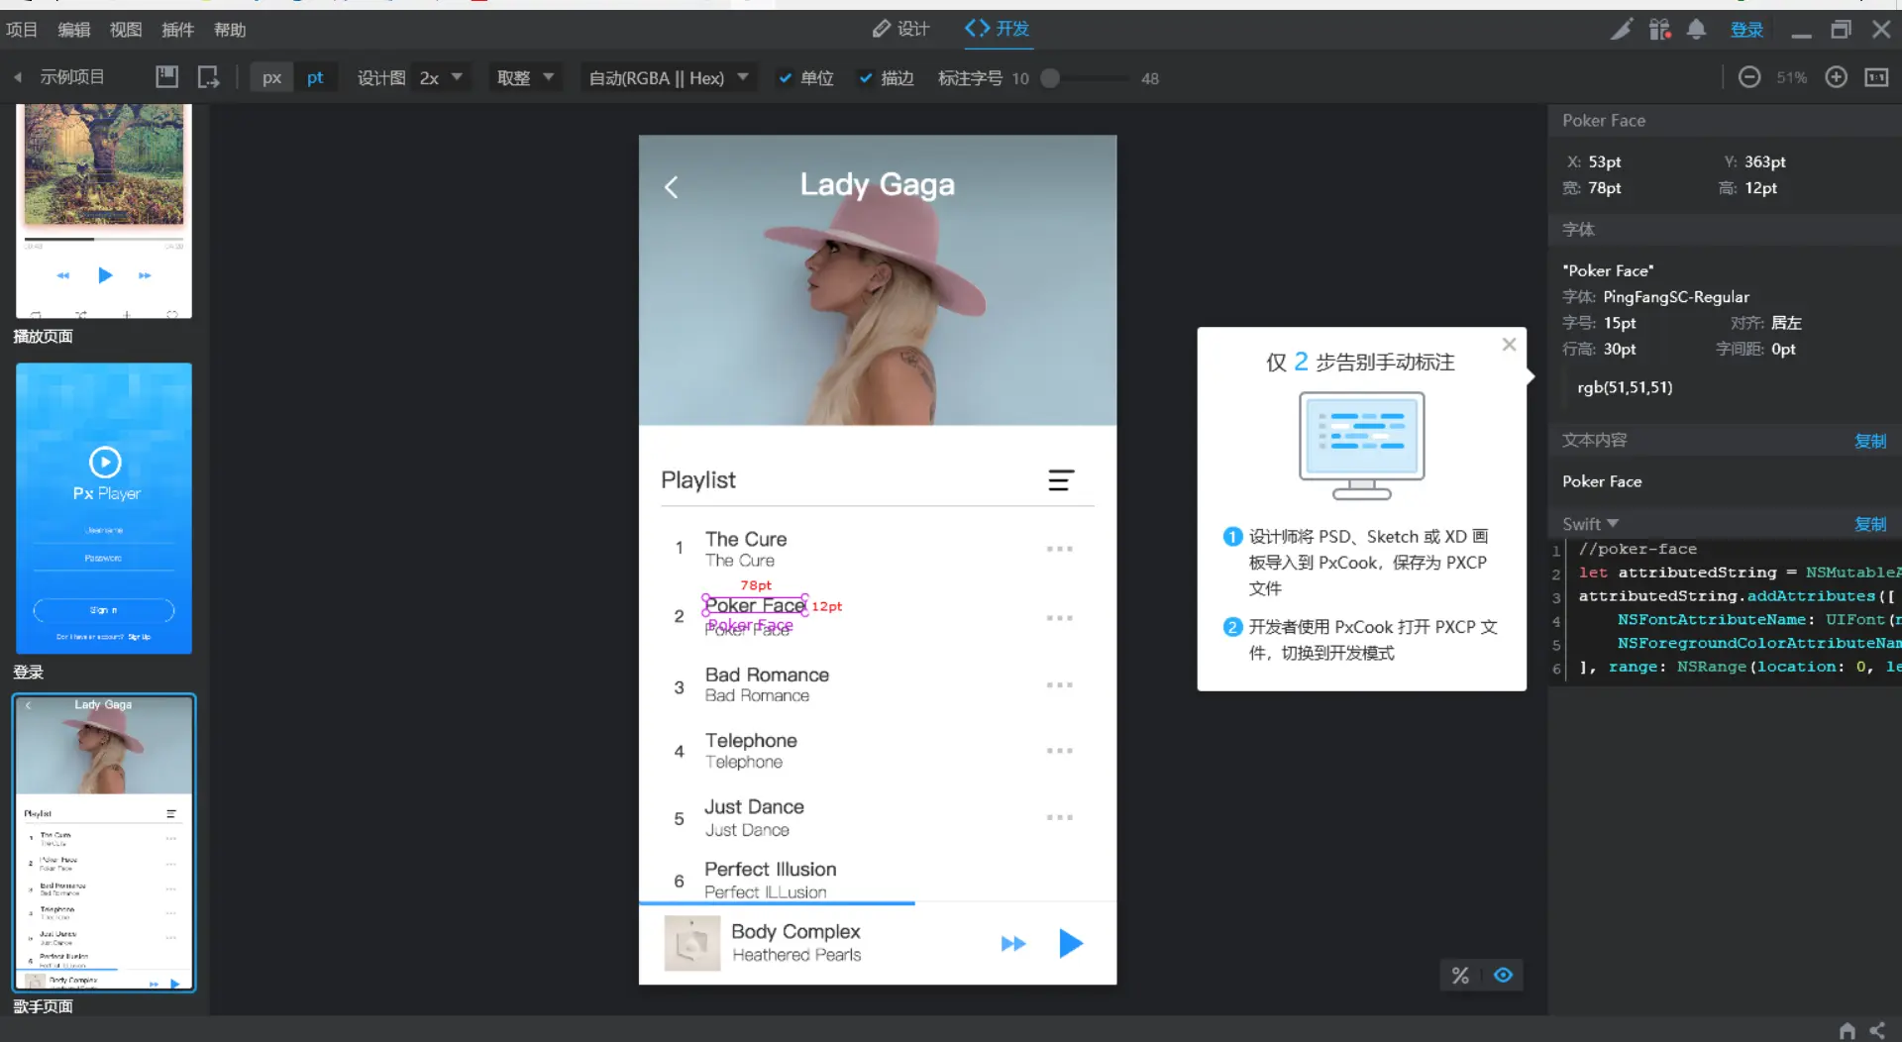Click the //poker-face comment code line
Viewport: 1902px width, 1042px height.
click(1638, 549)
